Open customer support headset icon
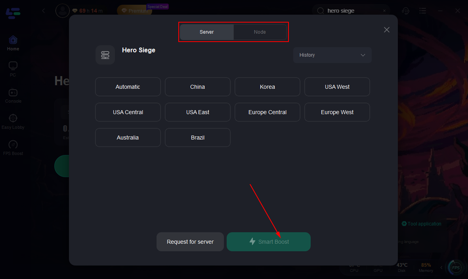This screenshot has width=468, height=279. (x=405, y=11)
